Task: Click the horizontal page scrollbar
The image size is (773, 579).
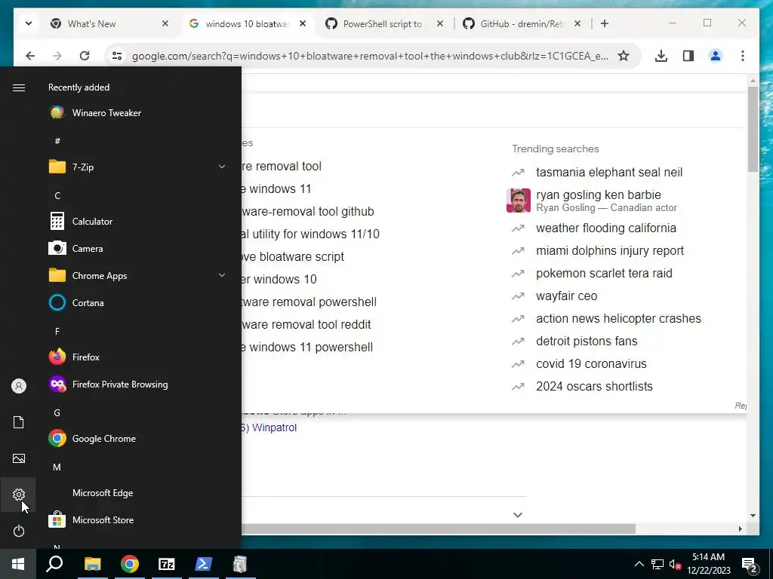Action: pyautogui.click(x=439, y=528)
